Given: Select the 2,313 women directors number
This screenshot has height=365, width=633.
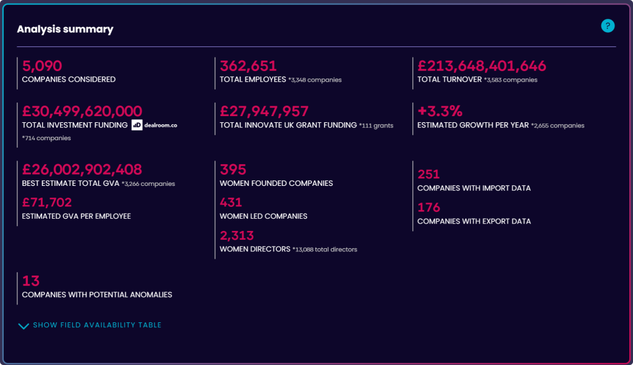Looking at the screenshot, I should [x=237, y=235].
